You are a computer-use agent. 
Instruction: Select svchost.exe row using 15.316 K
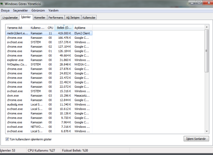pos(49,91)
